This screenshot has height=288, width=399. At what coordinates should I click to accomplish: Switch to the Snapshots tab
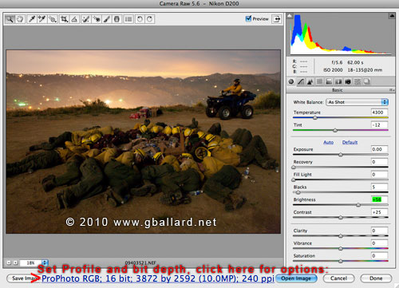click(367, 81)
